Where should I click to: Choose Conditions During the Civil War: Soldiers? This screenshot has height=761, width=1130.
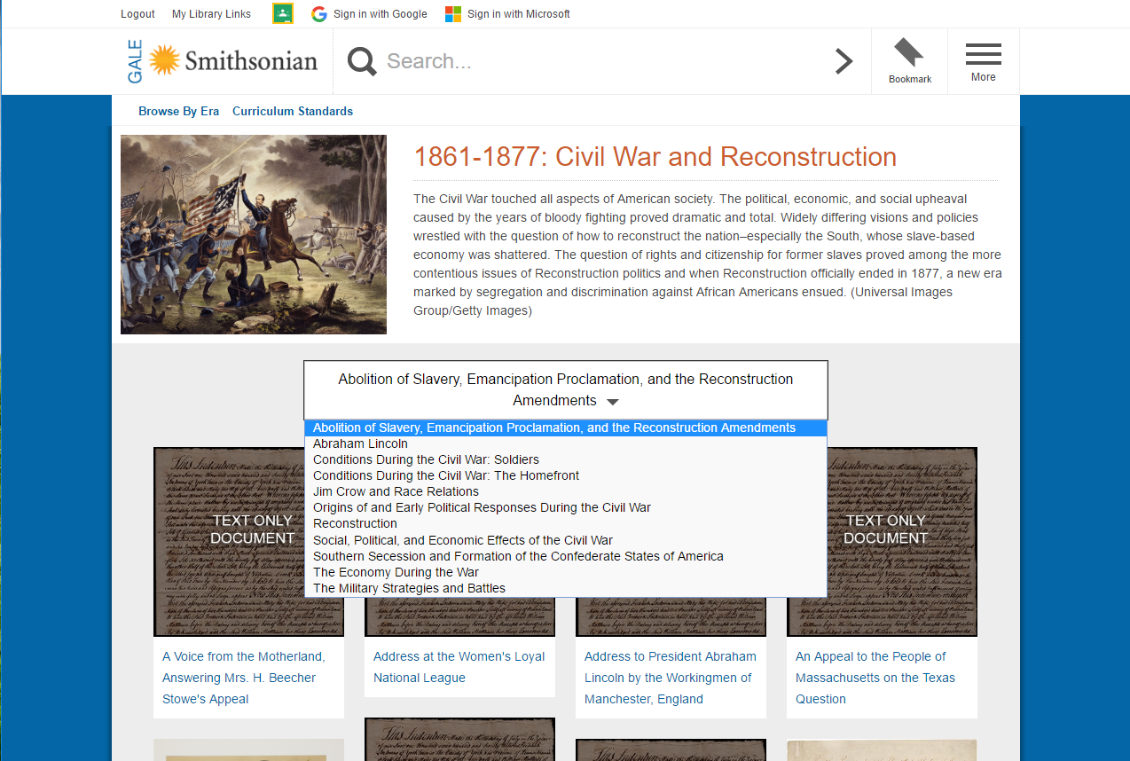[x=566, y=459]
